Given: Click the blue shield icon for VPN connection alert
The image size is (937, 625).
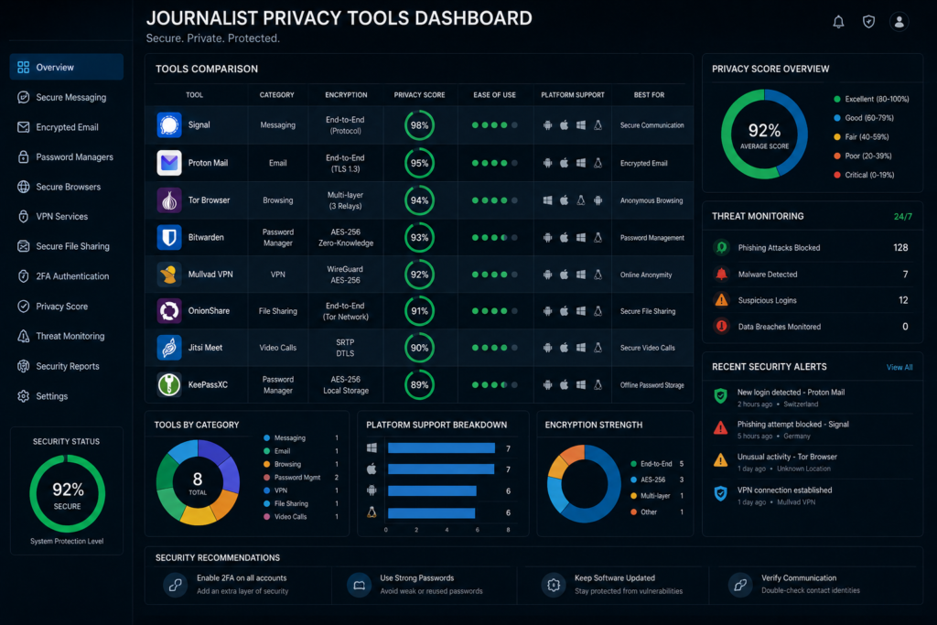Looking at the screenshot, I should (721, 493).
